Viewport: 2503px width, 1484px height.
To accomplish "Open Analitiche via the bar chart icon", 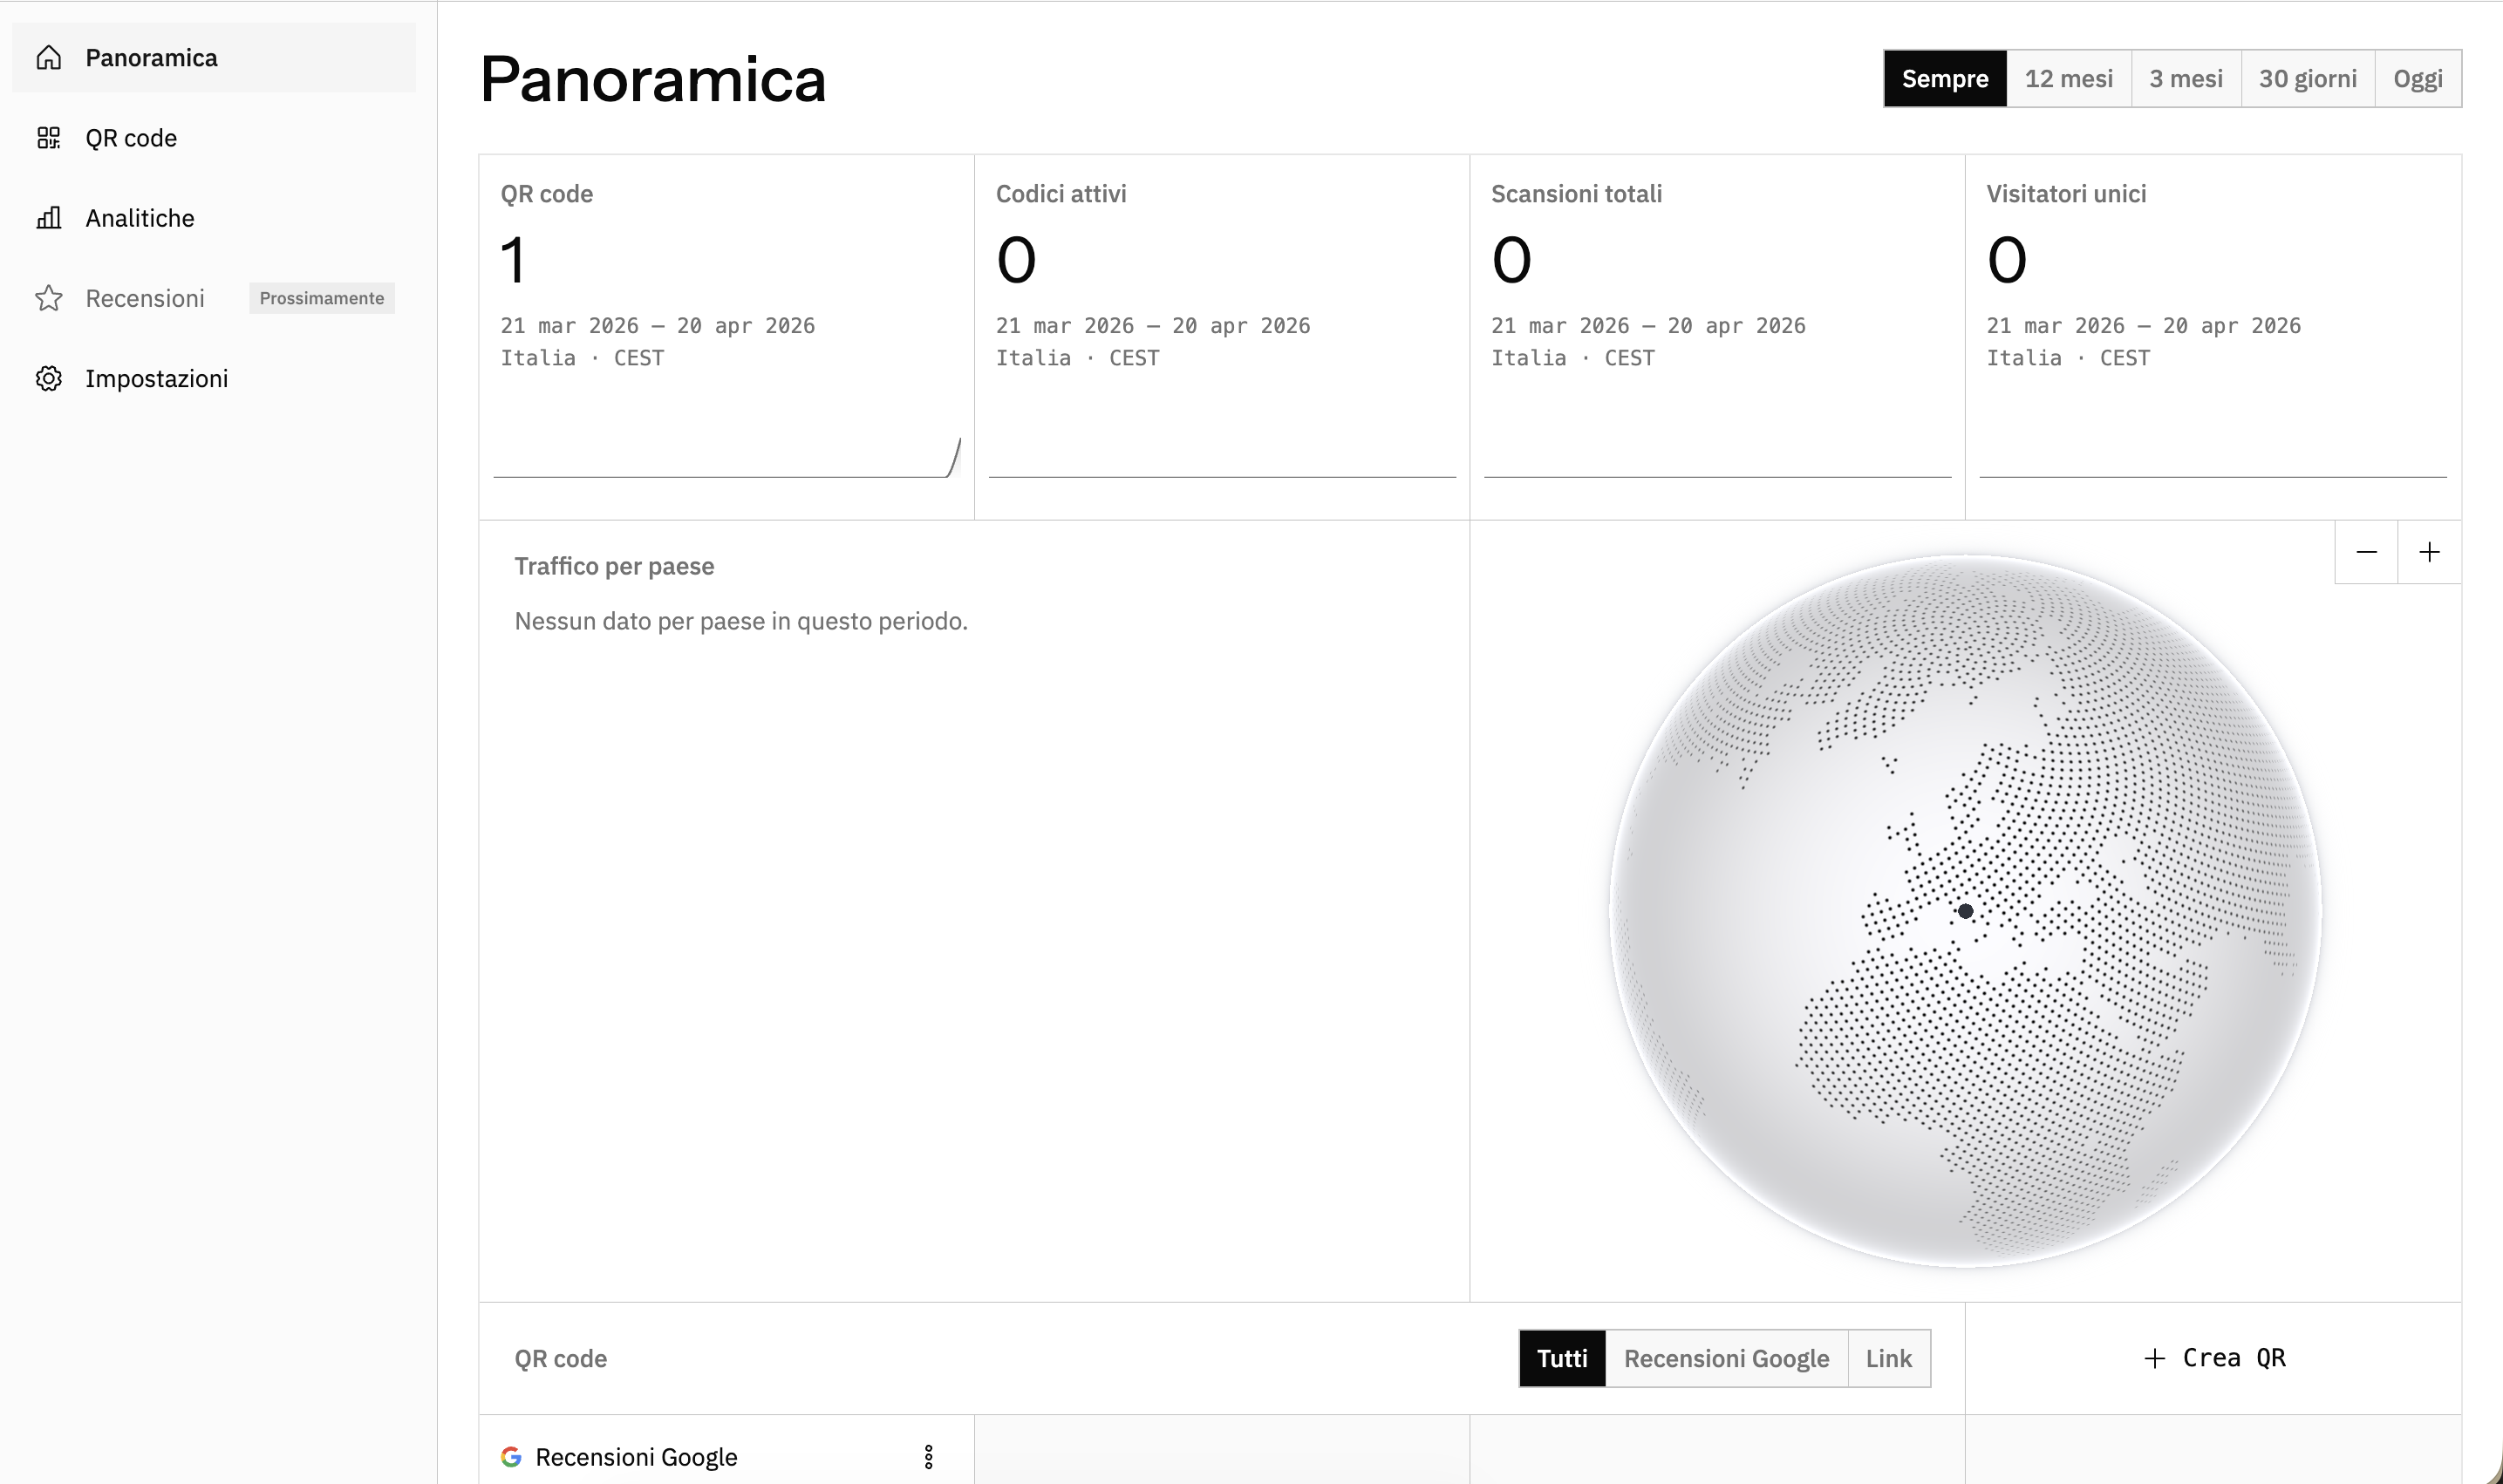I will coord(49,218).
